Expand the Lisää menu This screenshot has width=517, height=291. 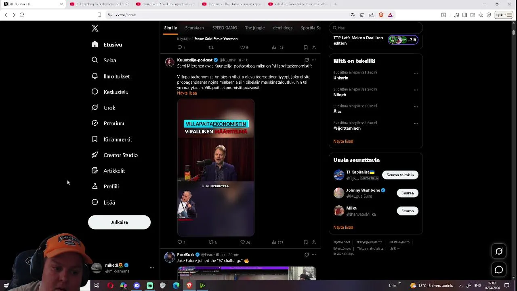coord(103,202)
